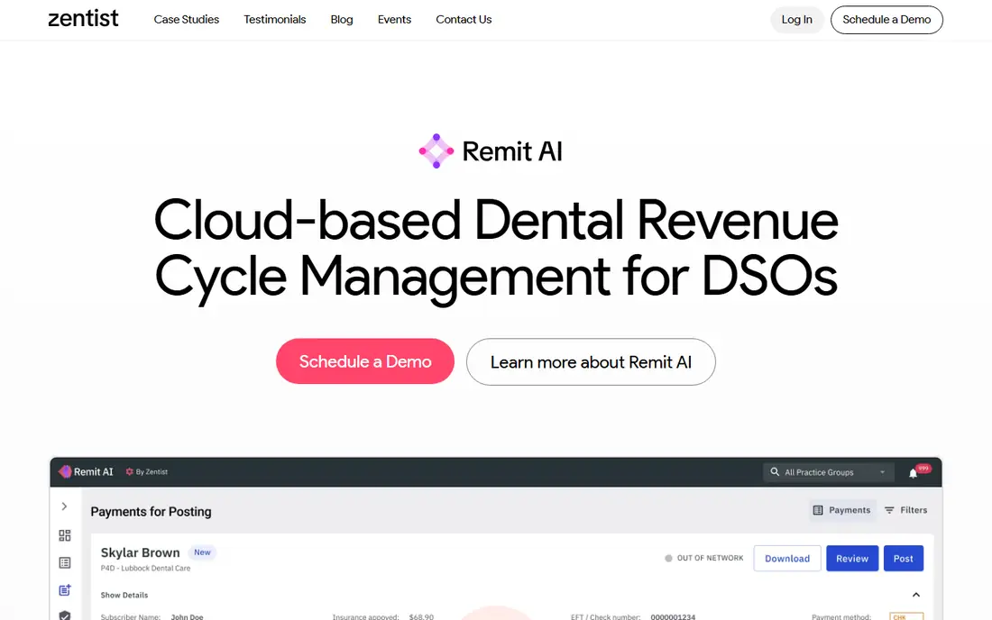This screenshot has width=992, height=620.
Task: Open the Events page
Action: pyautogui.click(x=394, y=20)
